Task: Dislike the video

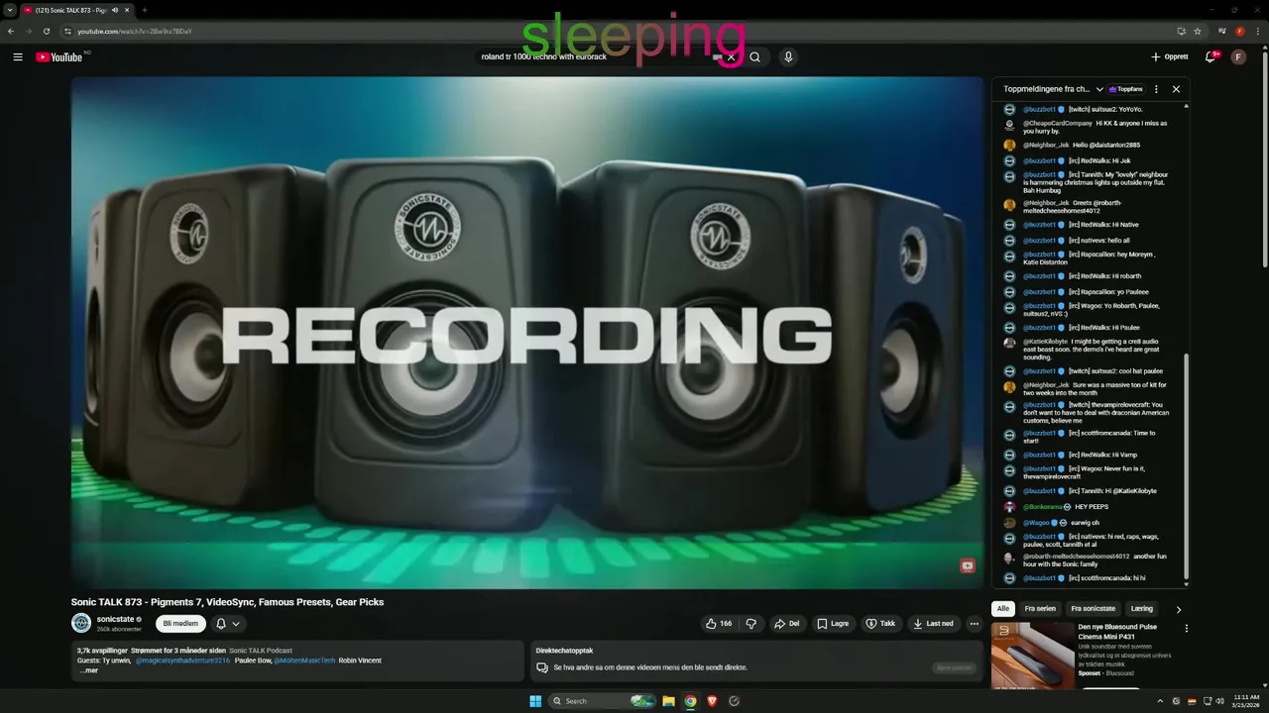Action: pyautogui.click(x=751, y=624)
